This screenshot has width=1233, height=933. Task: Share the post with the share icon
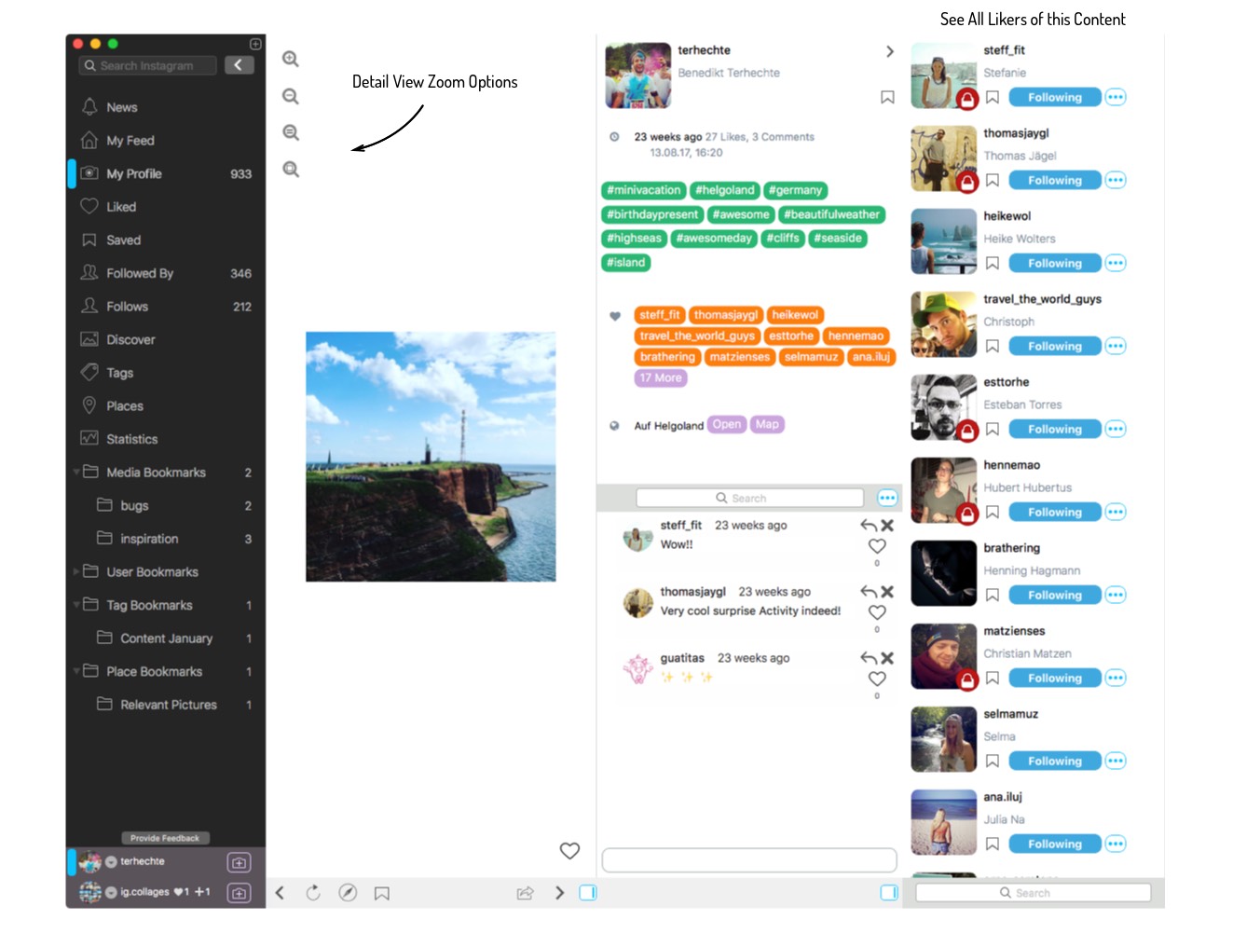526,893
